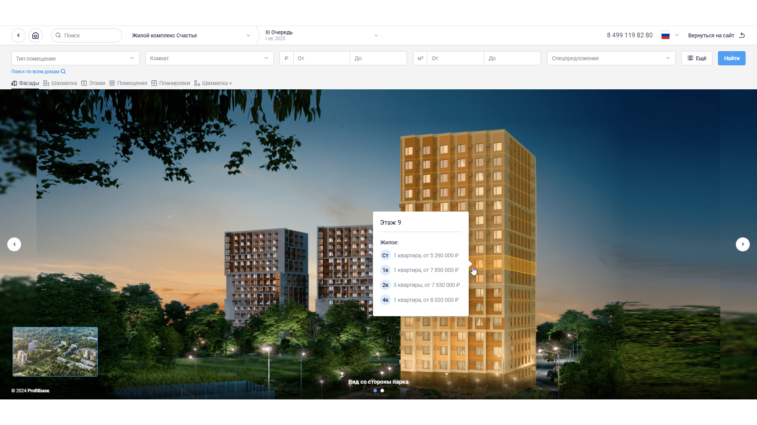Select the Фасады tab
Image resolution: width=757 pixels, height=425 pixels.
point(25,83)
